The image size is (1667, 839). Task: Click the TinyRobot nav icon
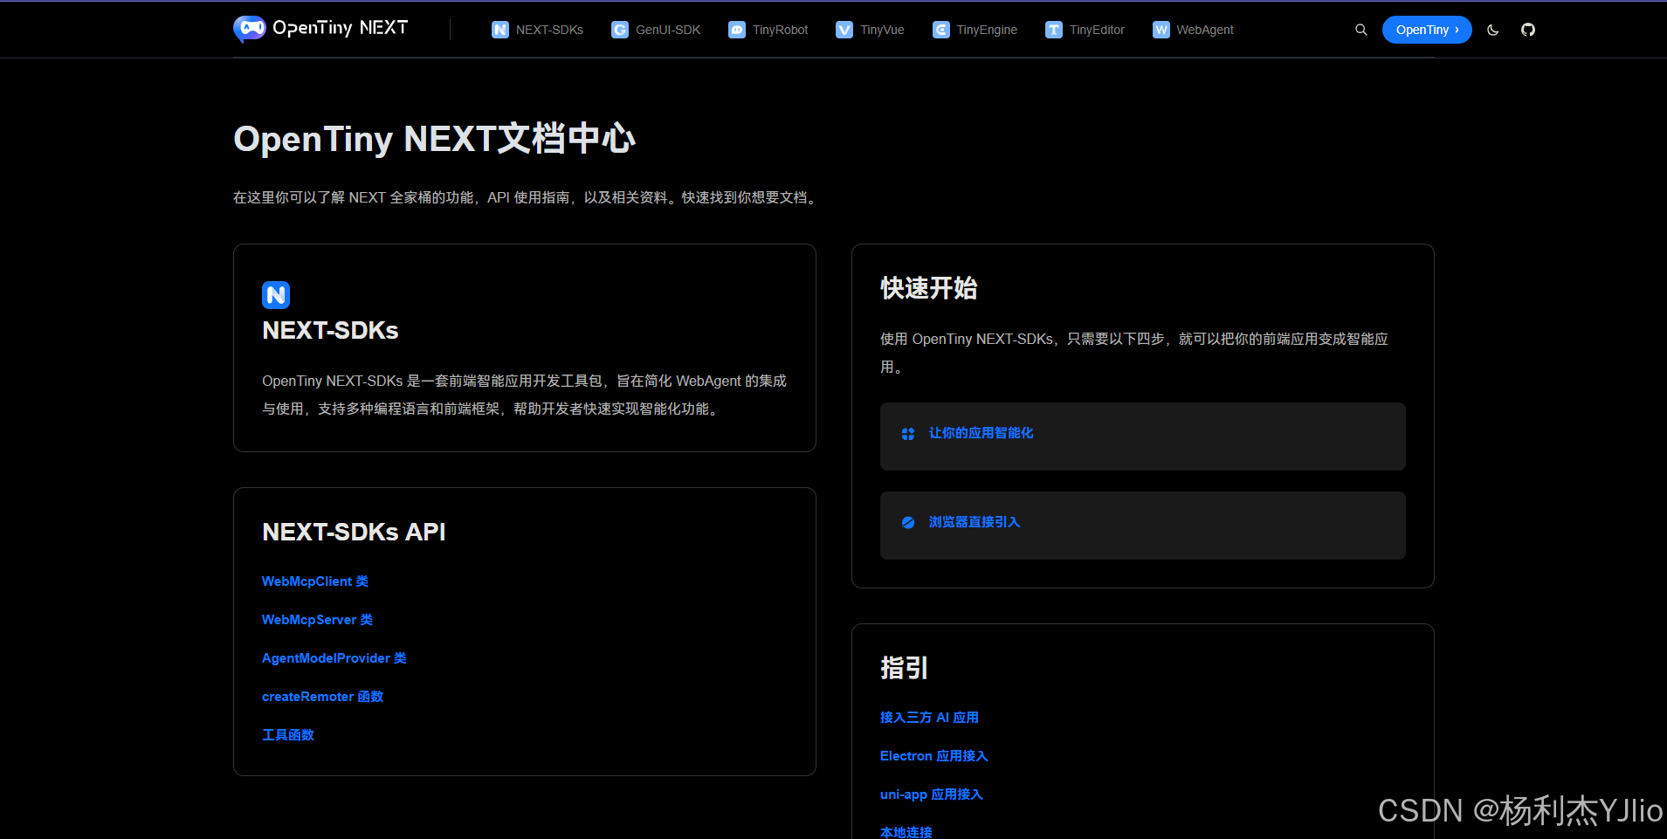click(737, 30)
